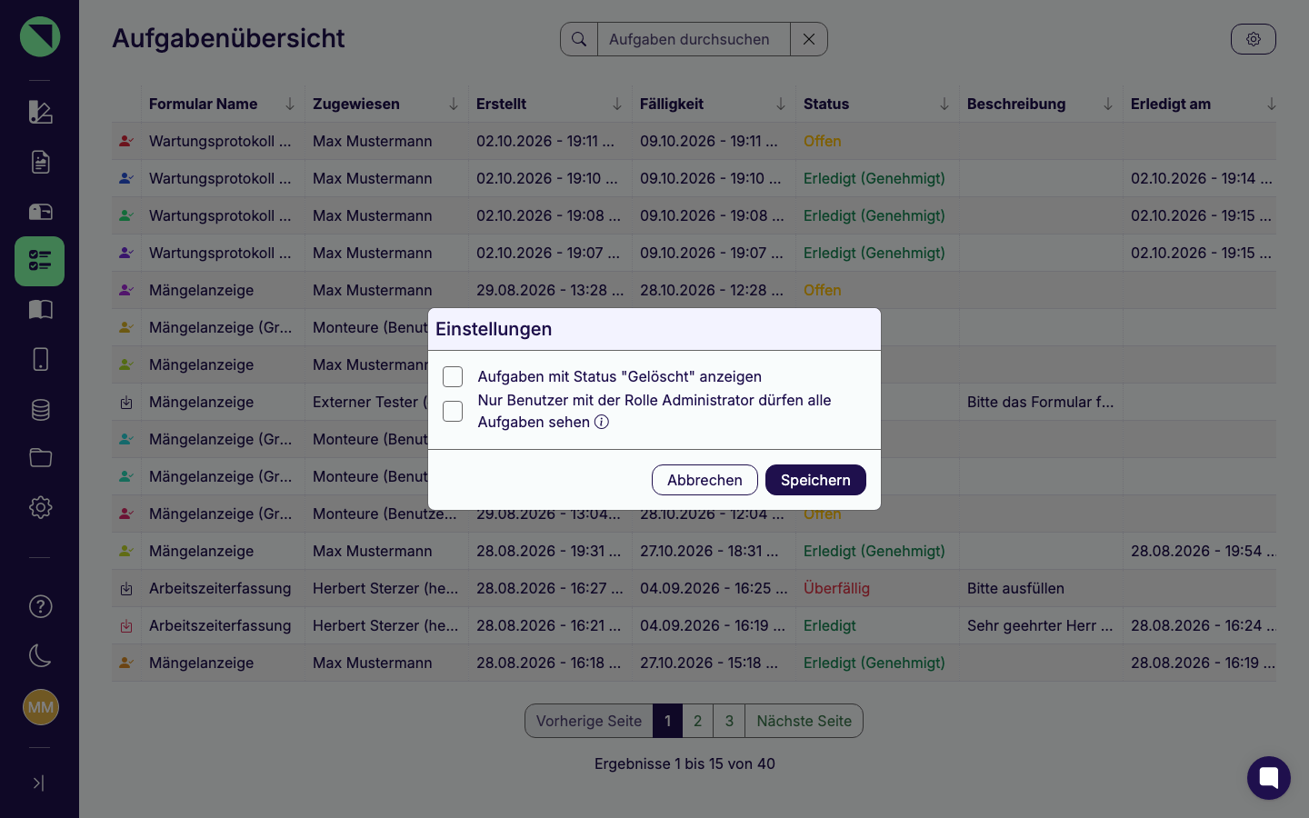Click the green app logo in sidebar
The height and width of the screenshot is (818, 1309).
click(x=40, y=36)
